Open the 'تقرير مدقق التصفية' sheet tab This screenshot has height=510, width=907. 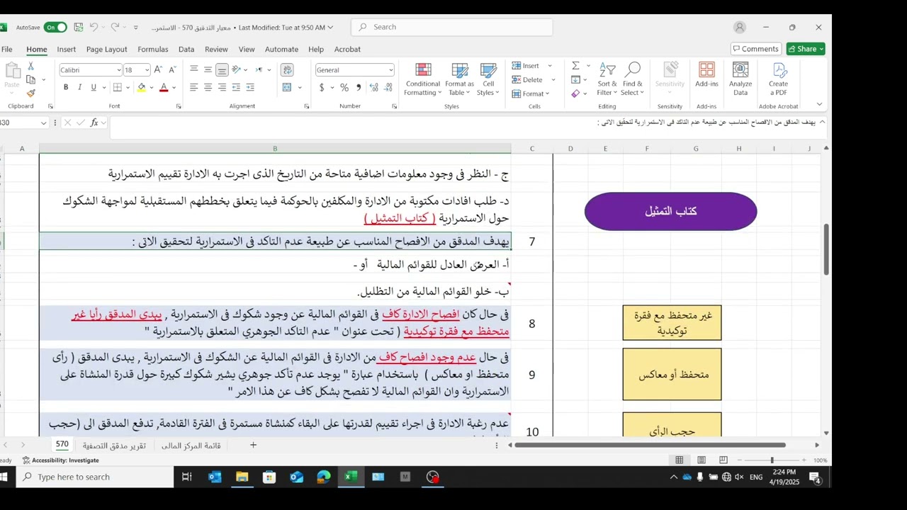(114, 445)
